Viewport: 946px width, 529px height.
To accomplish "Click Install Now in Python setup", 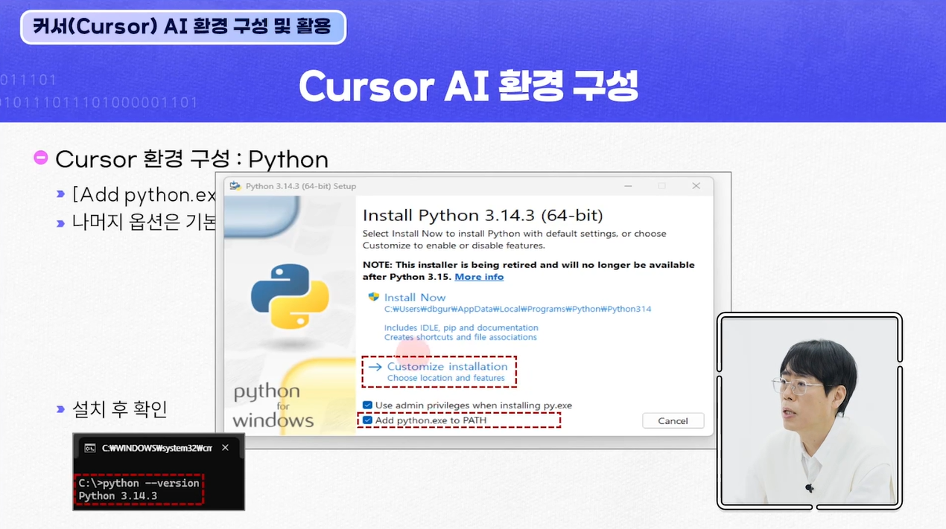I will 415,297.
